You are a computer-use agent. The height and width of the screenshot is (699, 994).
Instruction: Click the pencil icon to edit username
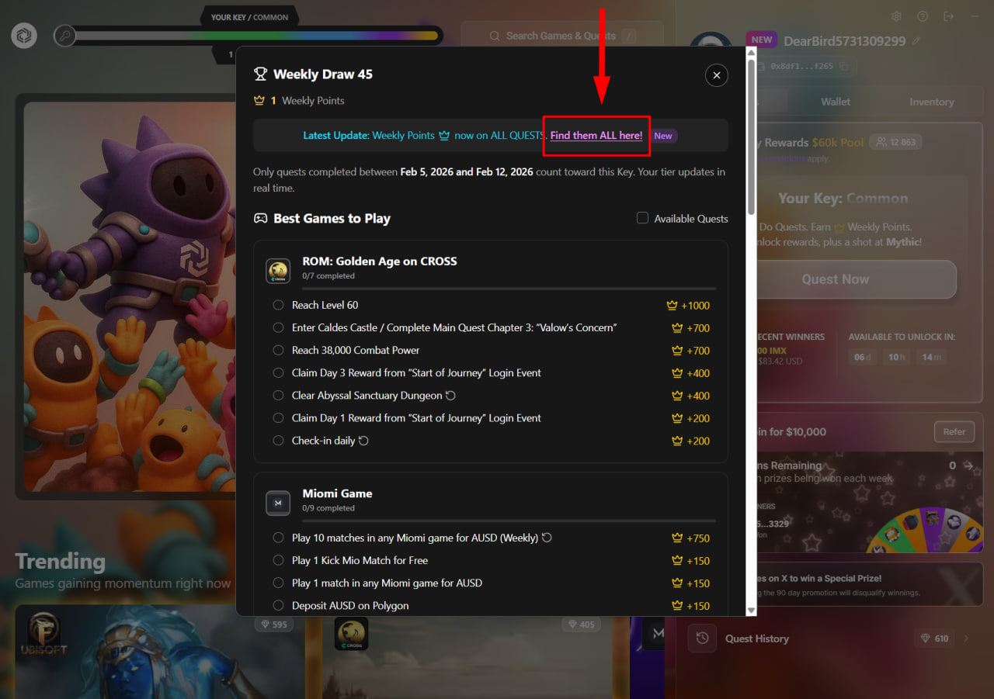point(916,41)
